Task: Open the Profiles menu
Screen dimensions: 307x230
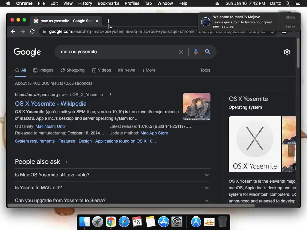Action: 132,3
